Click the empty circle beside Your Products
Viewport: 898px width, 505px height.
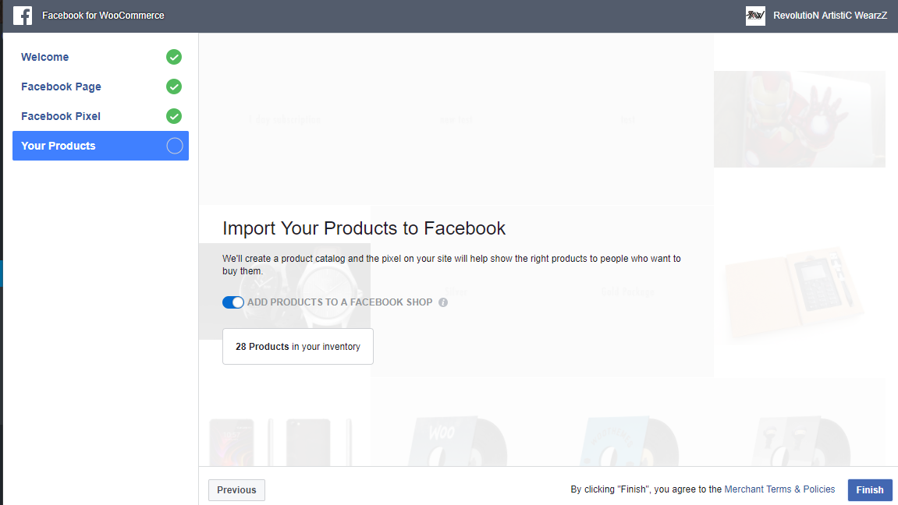pos(175,146)
